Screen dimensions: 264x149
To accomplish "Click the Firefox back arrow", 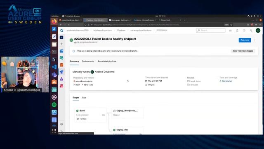I will (61, 25).
